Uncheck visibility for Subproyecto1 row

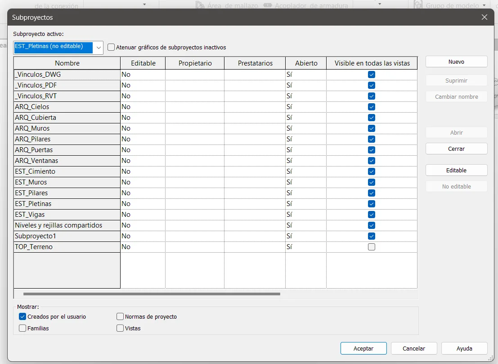(x=371, y=236)
